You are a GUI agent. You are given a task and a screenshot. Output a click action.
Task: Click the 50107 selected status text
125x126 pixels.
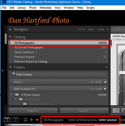(108, 120)
